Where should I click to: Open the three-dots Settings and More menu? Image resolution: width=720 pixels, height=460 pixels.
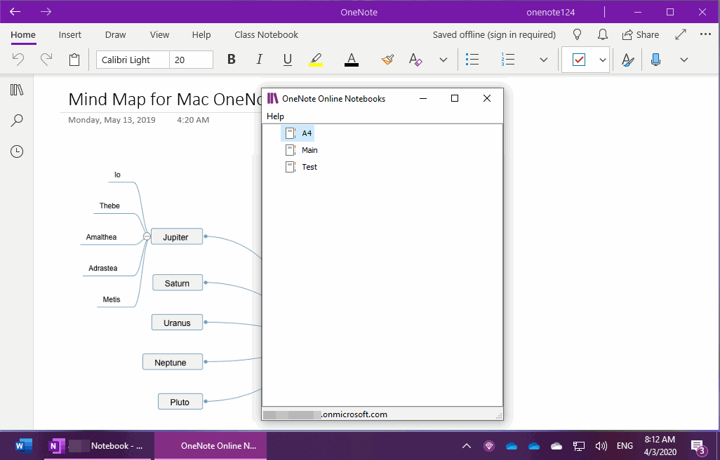point(705,34)
